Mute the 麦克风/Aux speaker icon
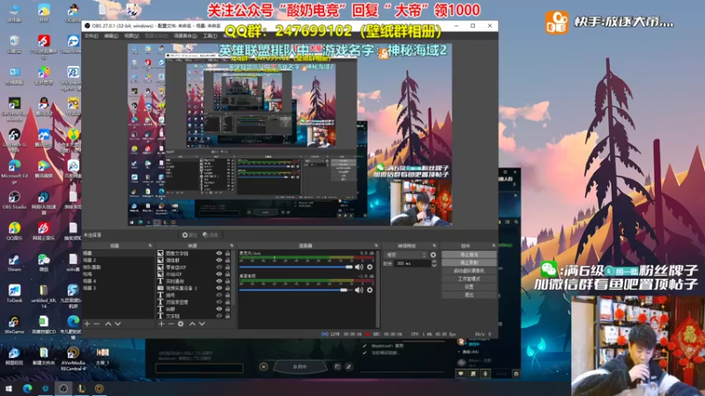The width and height of the screenshot is (705, 396). tap(359, 268)
